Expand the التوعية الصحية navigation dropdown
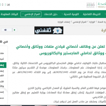106x106 pixels. pos(70,14)
